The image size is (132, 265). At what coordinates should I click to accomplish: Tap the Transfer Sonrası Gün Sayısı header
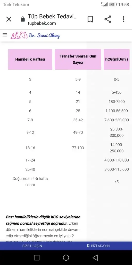point(78,59)
